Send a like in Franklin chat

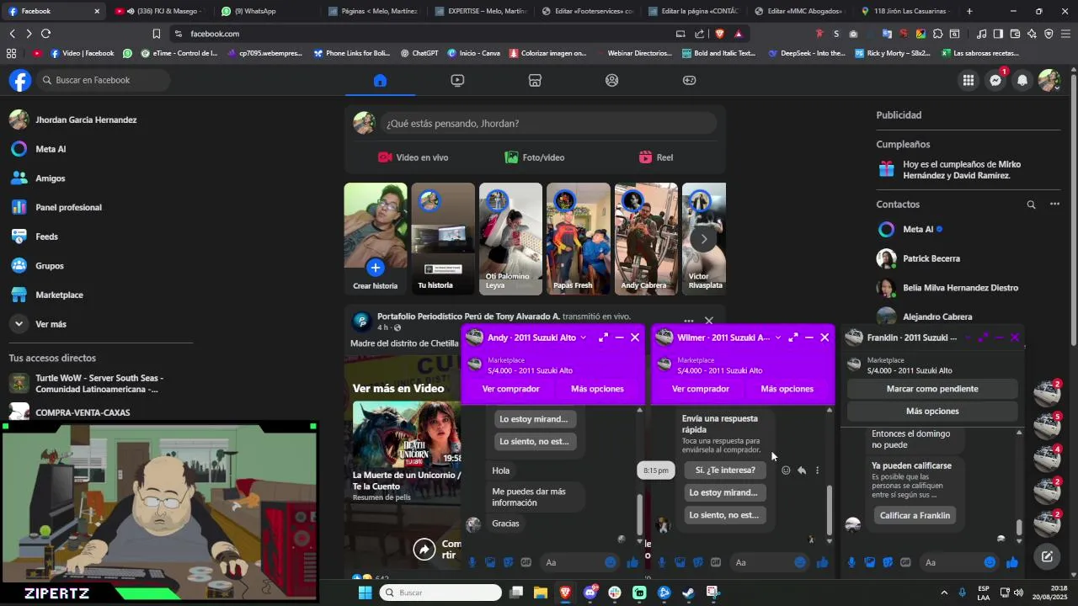click(x=1012, y=562)
